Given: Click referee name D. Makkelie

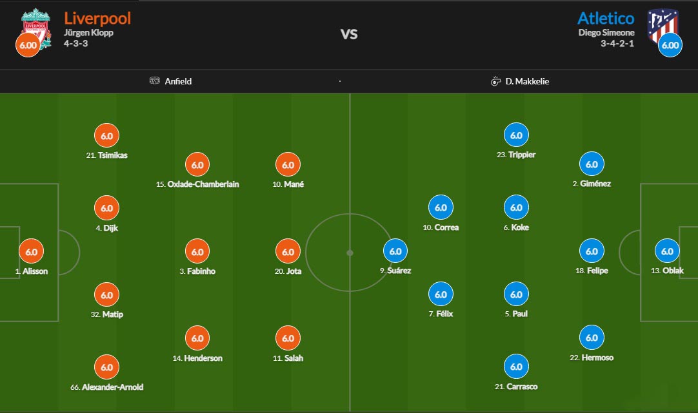Looking at the screenshot, I should tap(528, 81).
